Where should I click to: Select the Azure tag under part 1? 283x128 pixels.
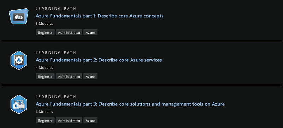[91, 33]
